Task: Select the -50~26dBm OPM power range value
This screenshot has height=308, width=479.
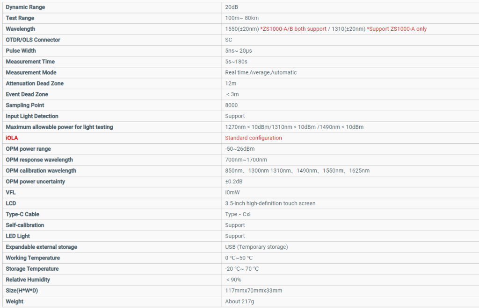Action: (239, 149)
